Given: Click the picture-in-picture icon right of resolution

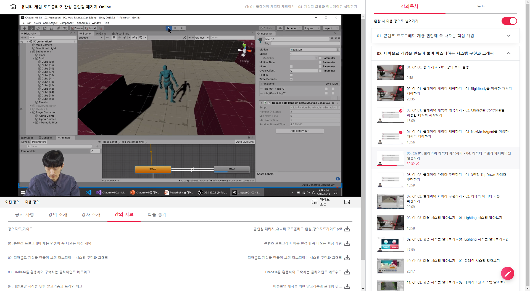Looking at the screenshot, I should (347, 202).
